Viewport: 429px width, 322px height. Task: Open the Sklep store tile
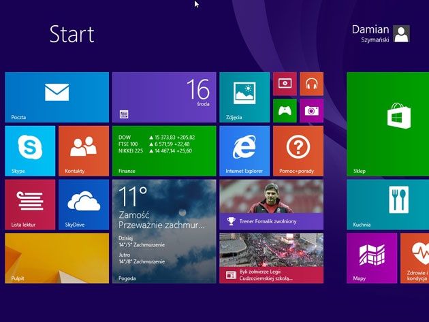(x=387, y=124)
